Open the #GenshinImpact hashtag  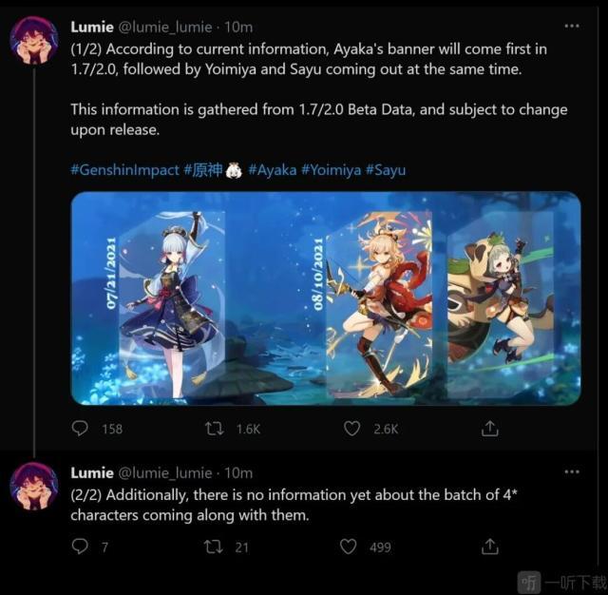pos(124,170)
